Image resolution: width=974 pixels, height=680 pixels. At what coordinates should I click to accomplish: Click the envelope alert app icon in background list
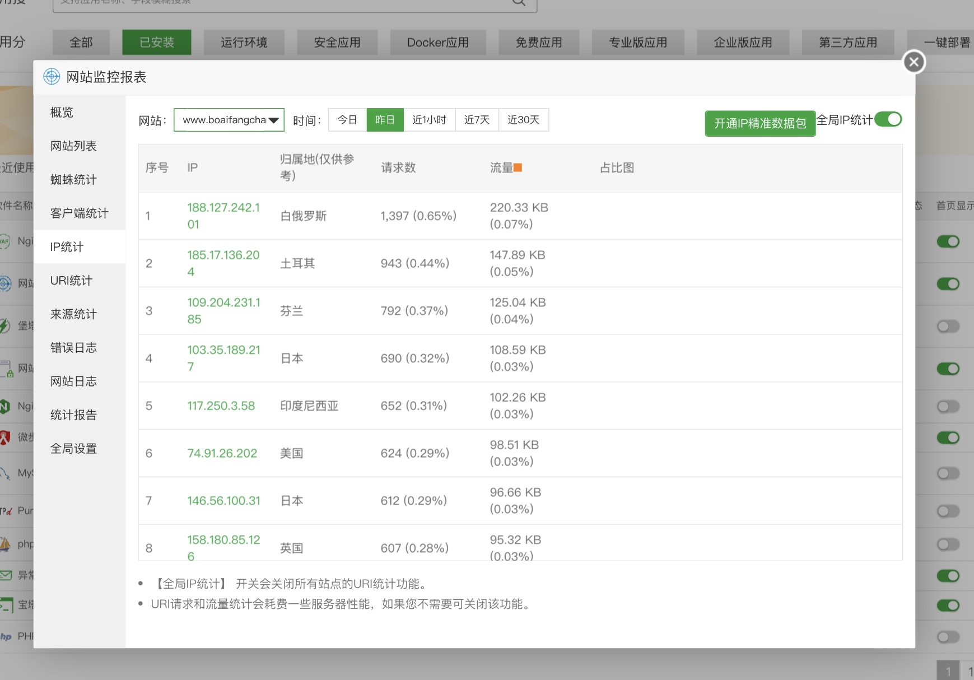tap(6, 575)
